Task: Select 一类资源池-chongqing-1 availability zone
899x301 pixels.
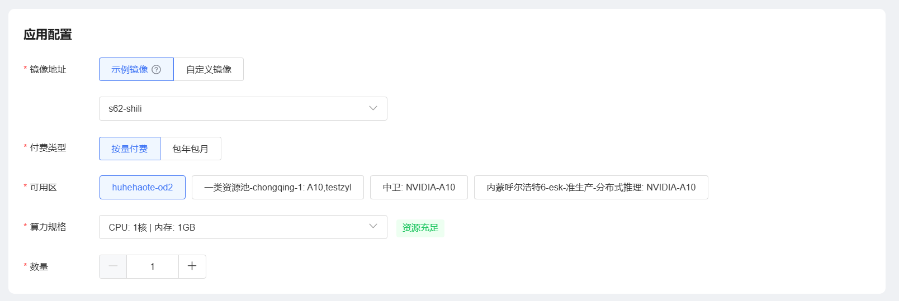Action: click(278, 188)
